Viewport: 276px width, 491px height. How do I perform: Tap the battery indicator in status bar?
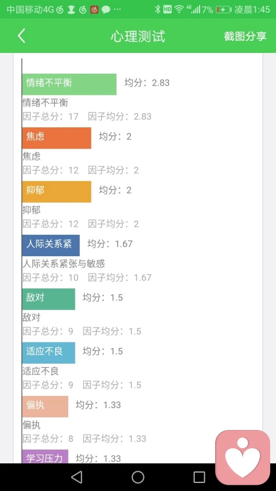[223, 9]
